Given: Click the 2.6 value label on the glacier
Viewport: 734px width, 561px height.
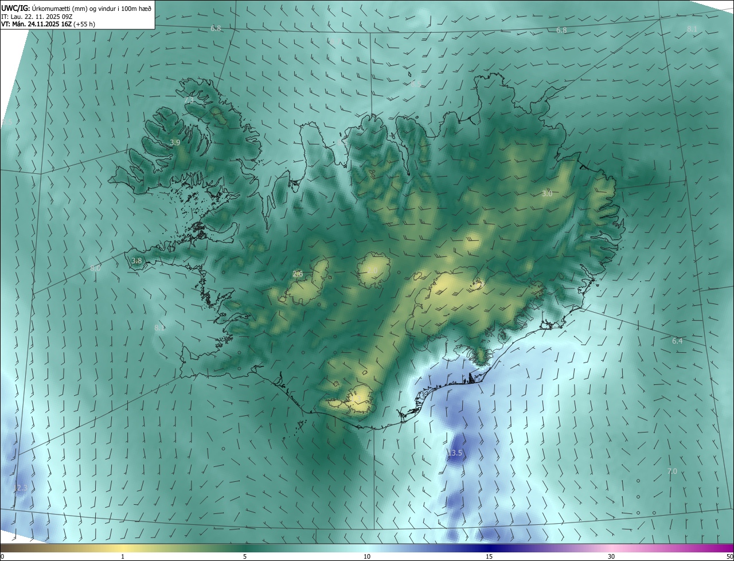Looking at the screenshot, I should (x=298, y=274).
